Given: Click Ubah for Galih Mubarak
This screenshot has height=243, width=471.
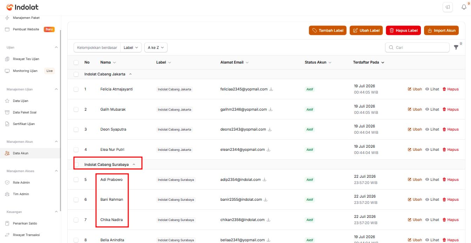Looking at the screenshot, I should tap(415, 109).
